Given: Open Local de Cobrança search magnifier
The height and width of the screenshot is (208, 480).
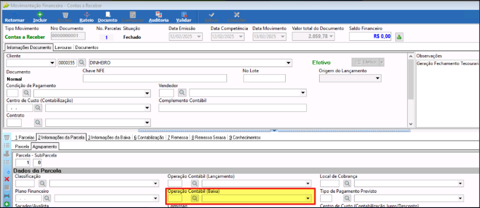Looking at the screenshot, I should point(347,183).
